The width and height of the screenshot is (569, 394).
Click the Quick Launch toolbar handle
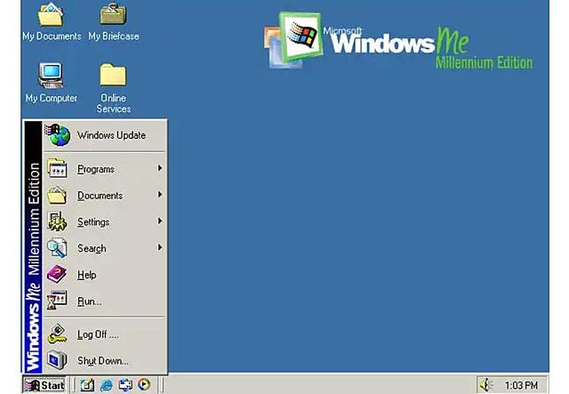click(x=75, y=385)
